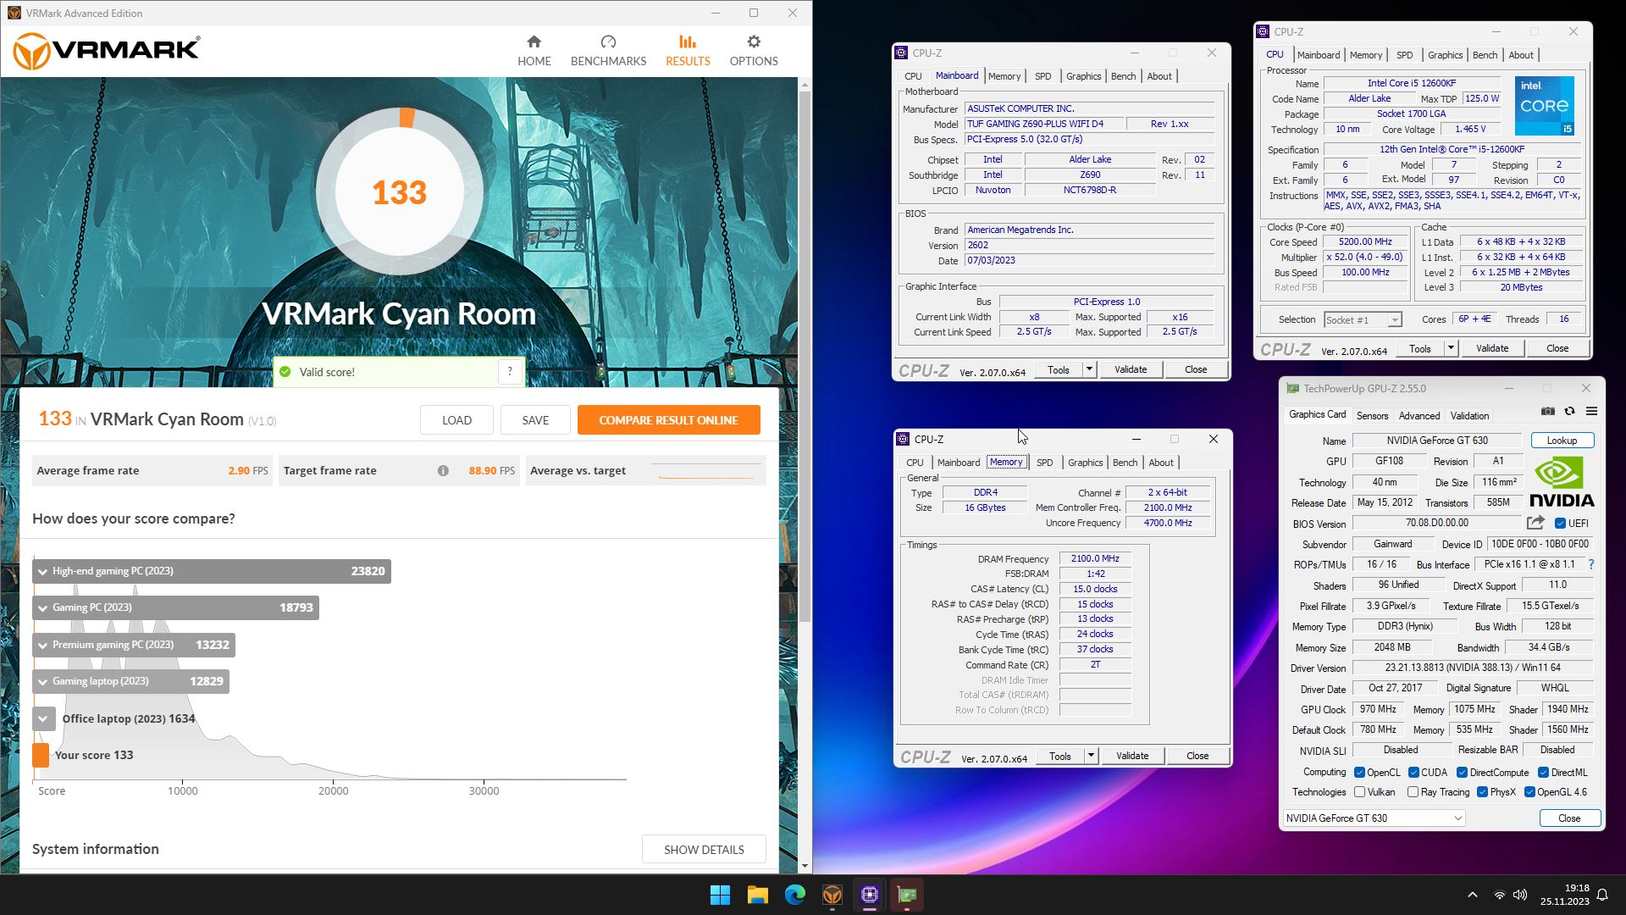Click SHOW DETAILS for System information
Viewport: 1626px width, 915px height.
704,850
